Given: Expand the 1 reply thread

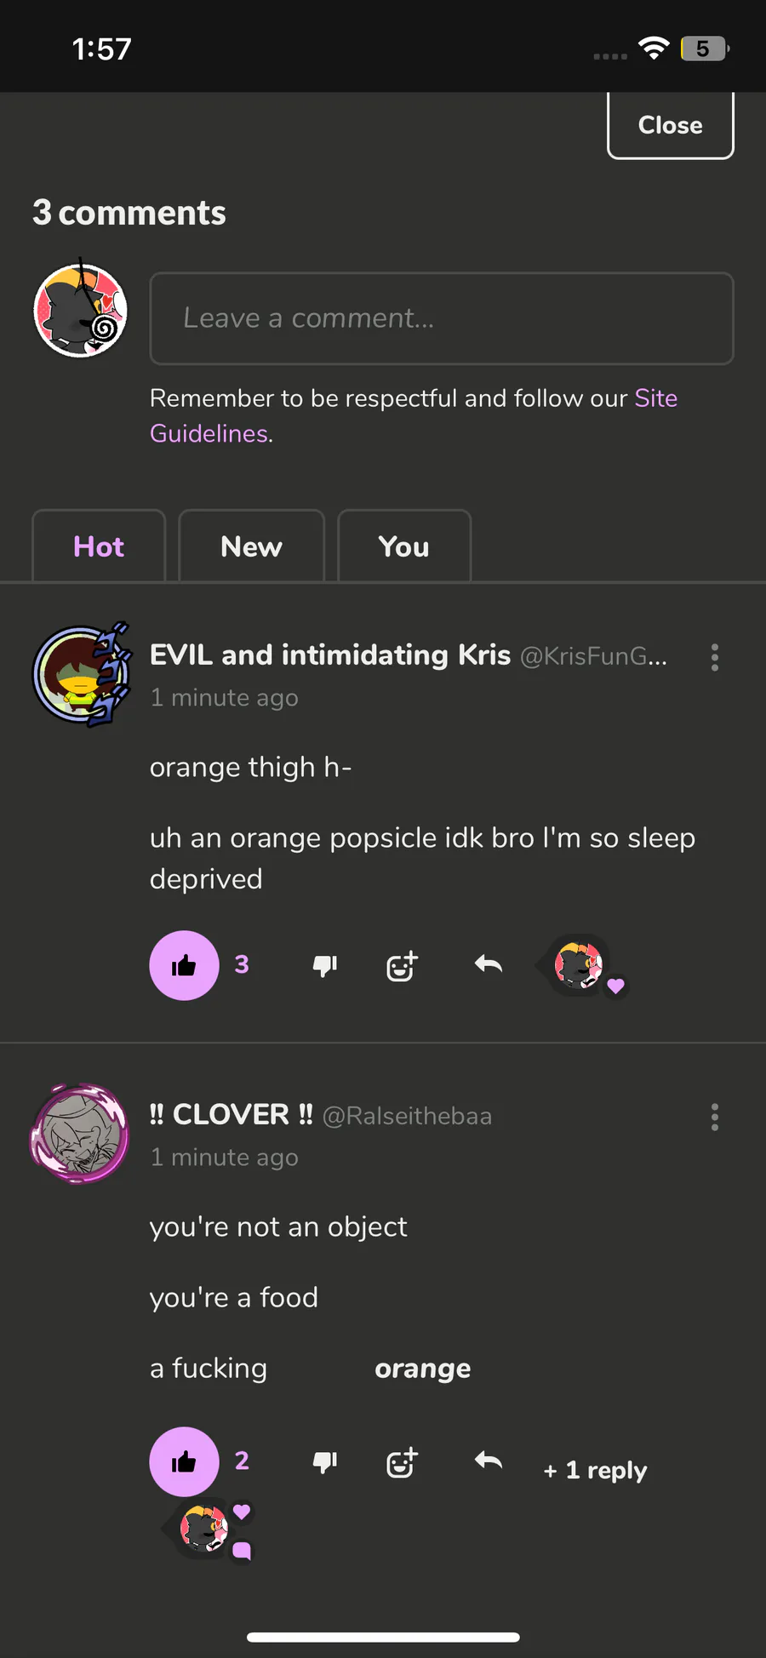Looking at the screenshot, I should (596, 1470).
